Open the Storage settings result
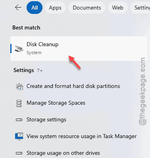 pos(46,120)
